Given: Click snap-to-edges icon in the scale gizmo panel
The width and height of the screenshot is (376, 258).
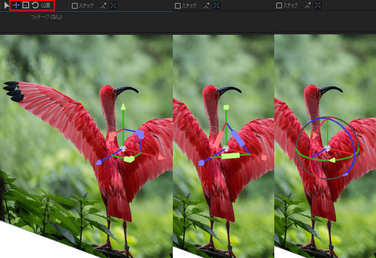Looking at the screenshot, I should tap(206, 6).
